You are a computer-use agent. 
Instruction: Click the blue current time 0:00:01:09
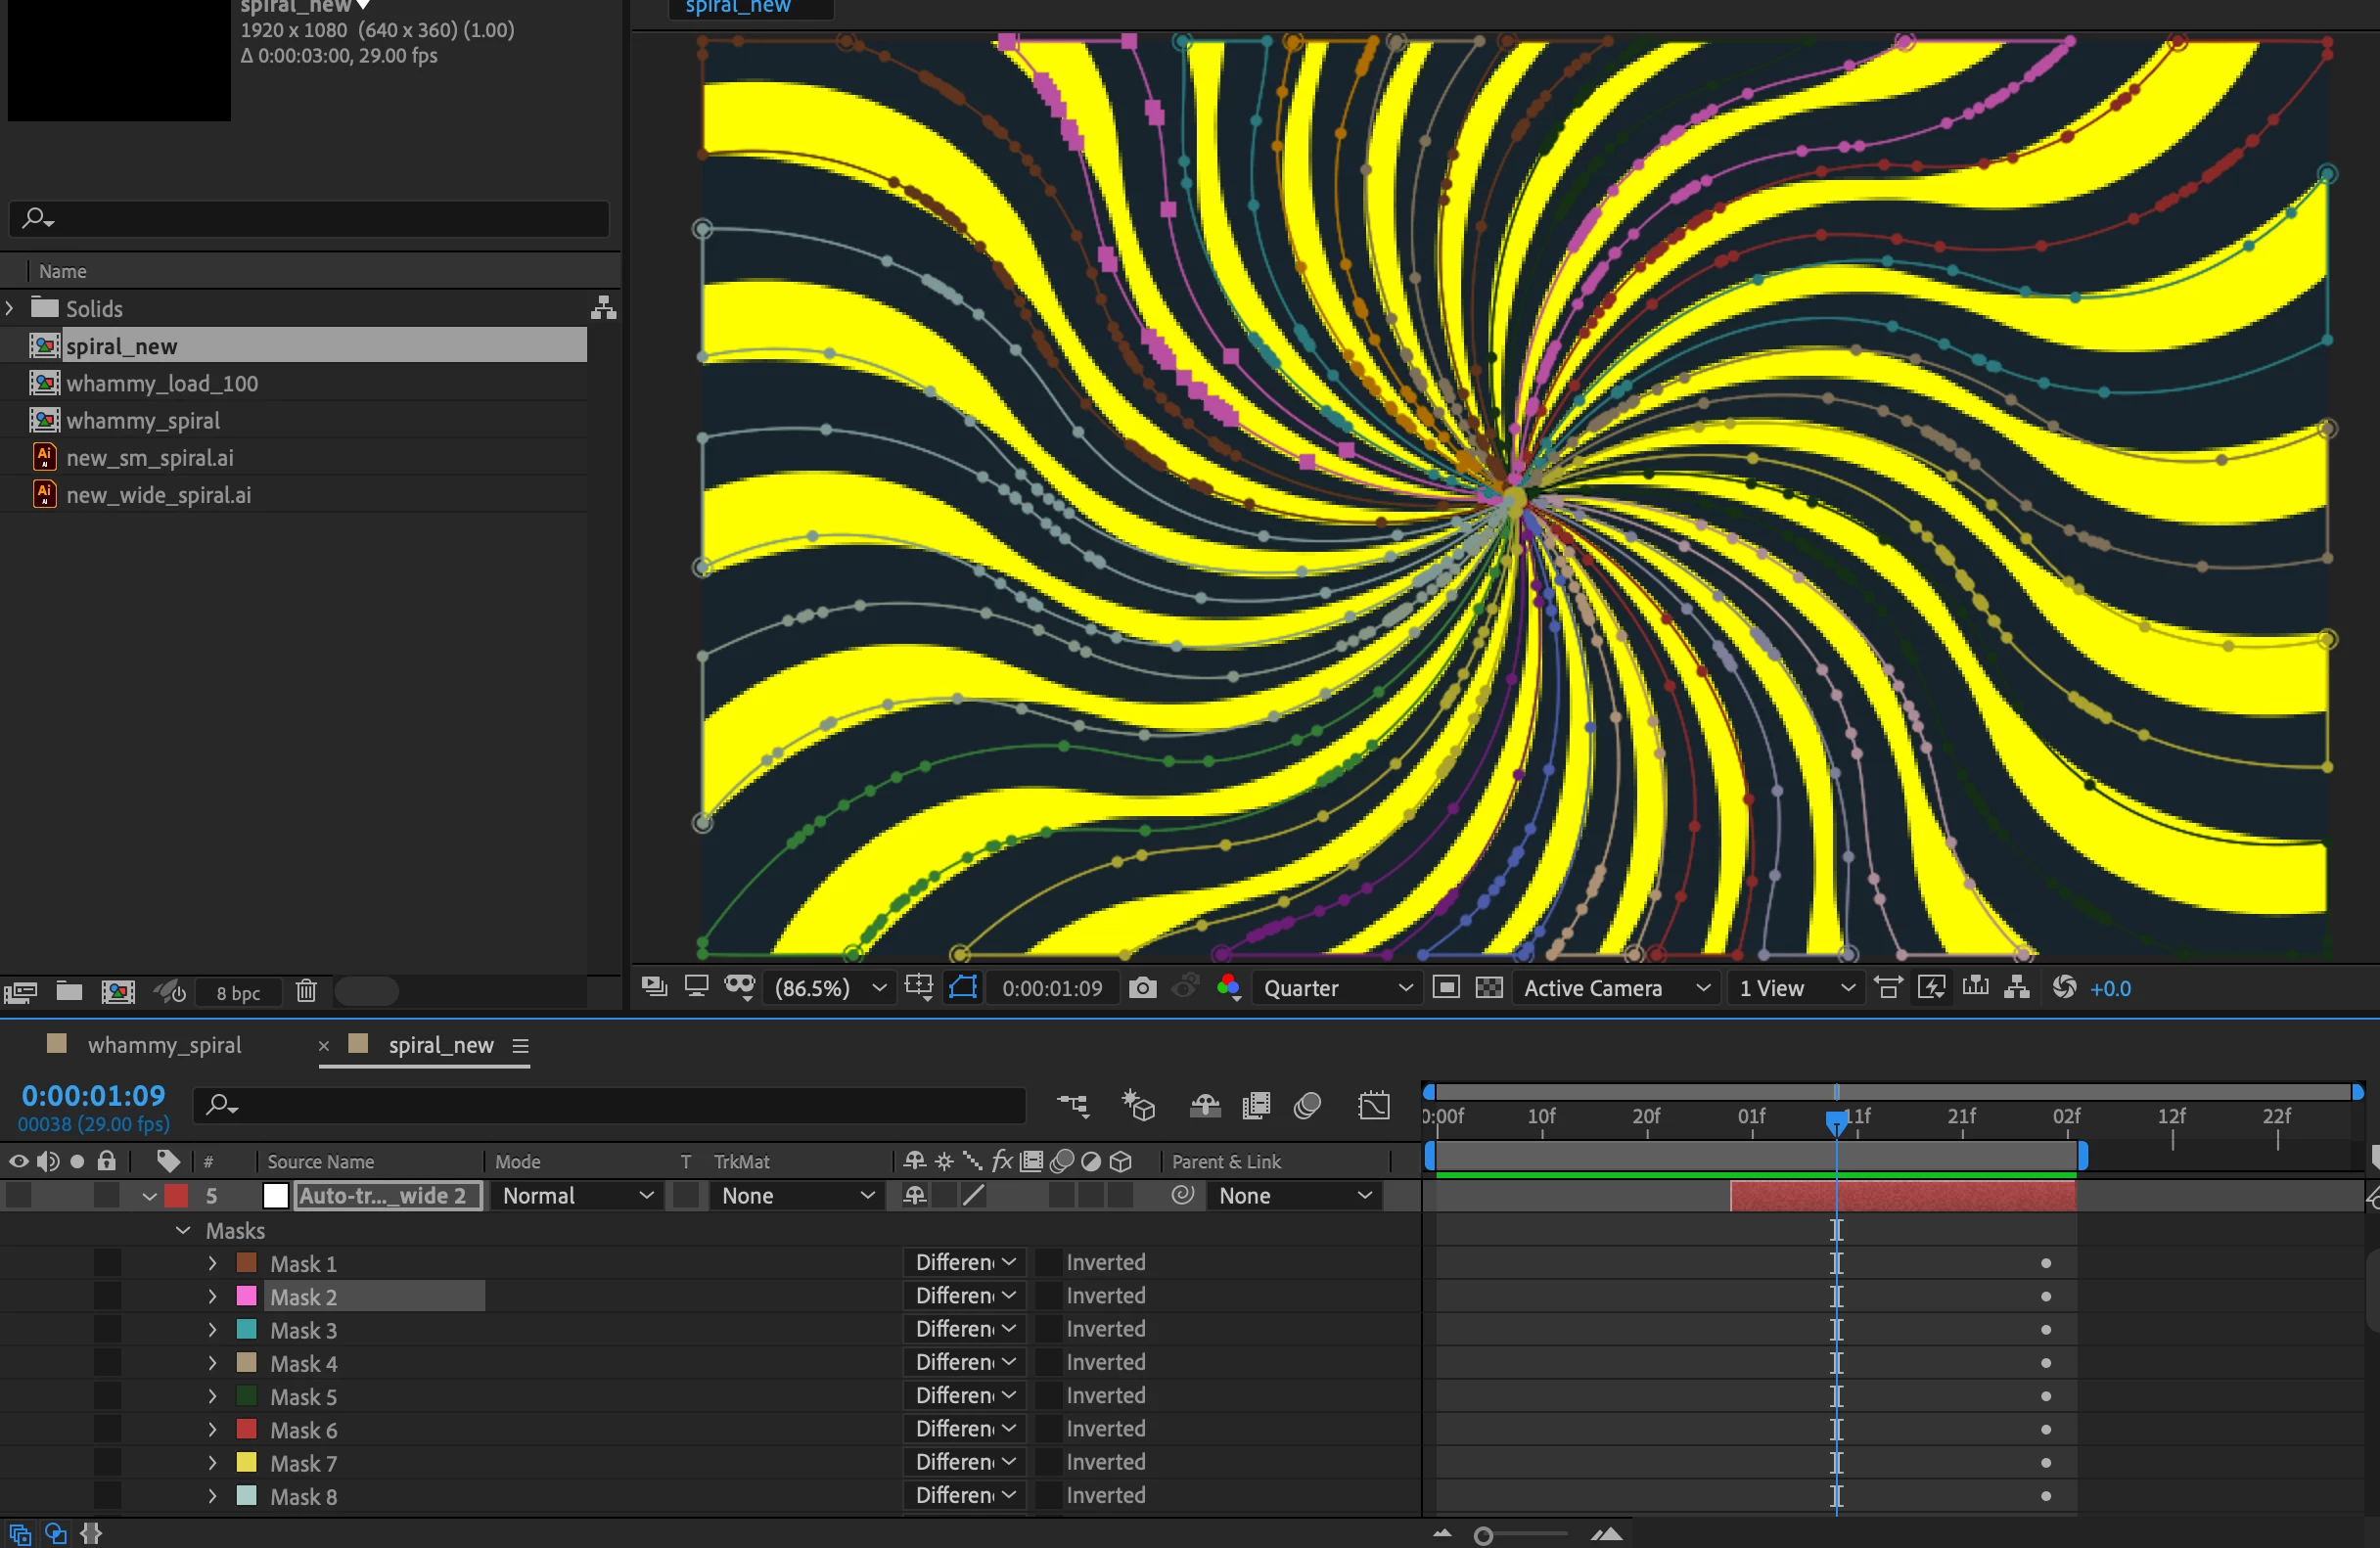click(x=93, y=1095)
